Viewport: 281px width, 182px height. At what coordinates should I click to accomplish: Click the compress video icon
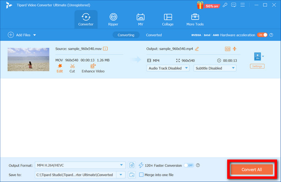click(x=234, y=49)
